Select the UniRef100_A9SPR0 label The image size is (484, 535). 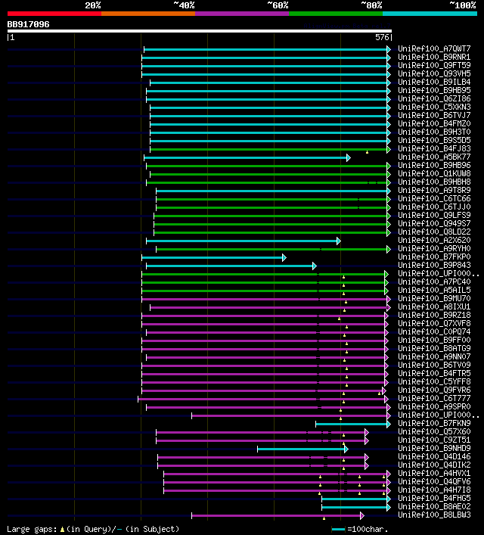click(x=434, y=406)
